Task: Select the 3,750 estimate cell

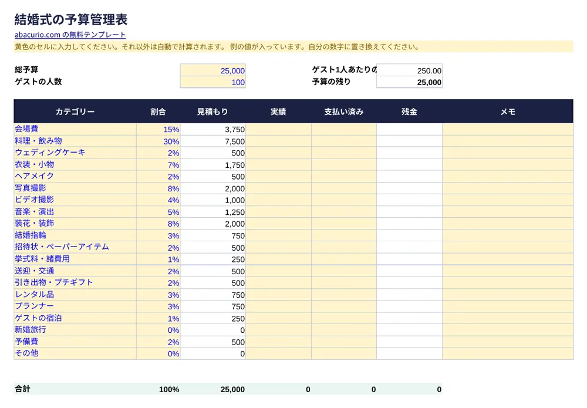Action: 212,129
